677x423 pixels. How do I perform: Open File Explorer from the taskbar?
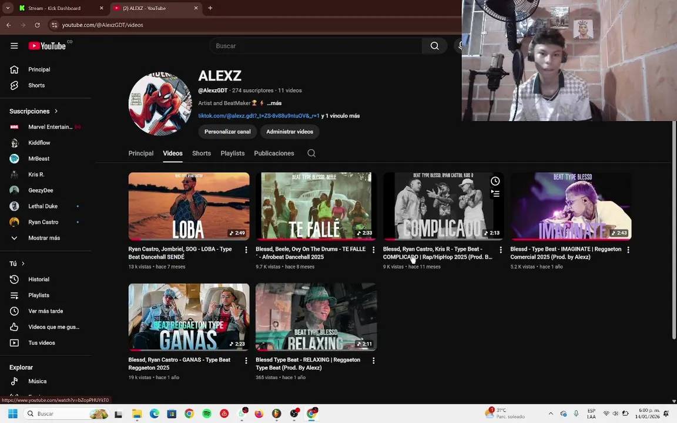pos(137,414)
